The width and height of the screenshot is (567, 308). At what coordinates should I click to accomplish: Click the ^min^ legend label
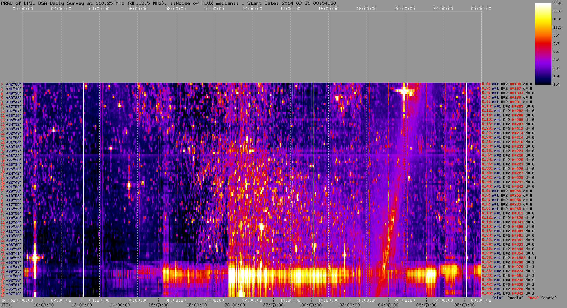(x=498, y=298)
